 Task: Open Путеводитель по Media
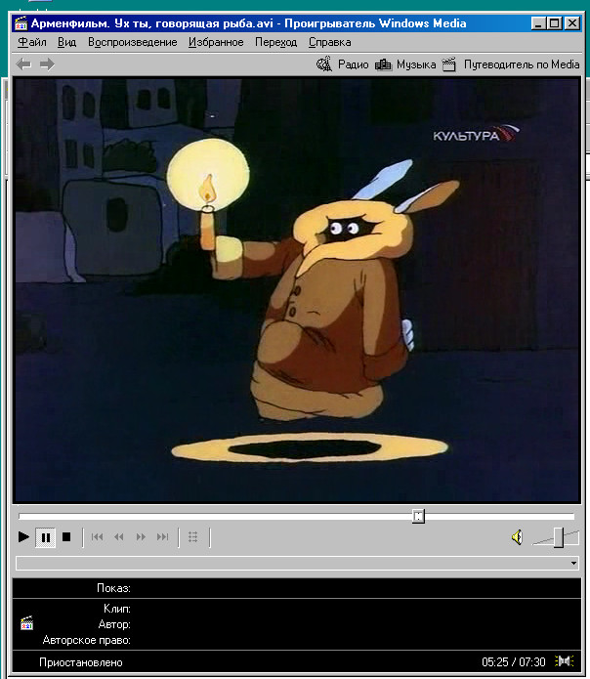511,64
